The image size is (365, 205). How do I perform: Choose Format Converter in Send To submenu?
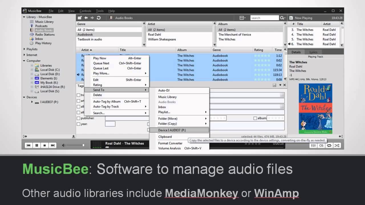point(179,143)
